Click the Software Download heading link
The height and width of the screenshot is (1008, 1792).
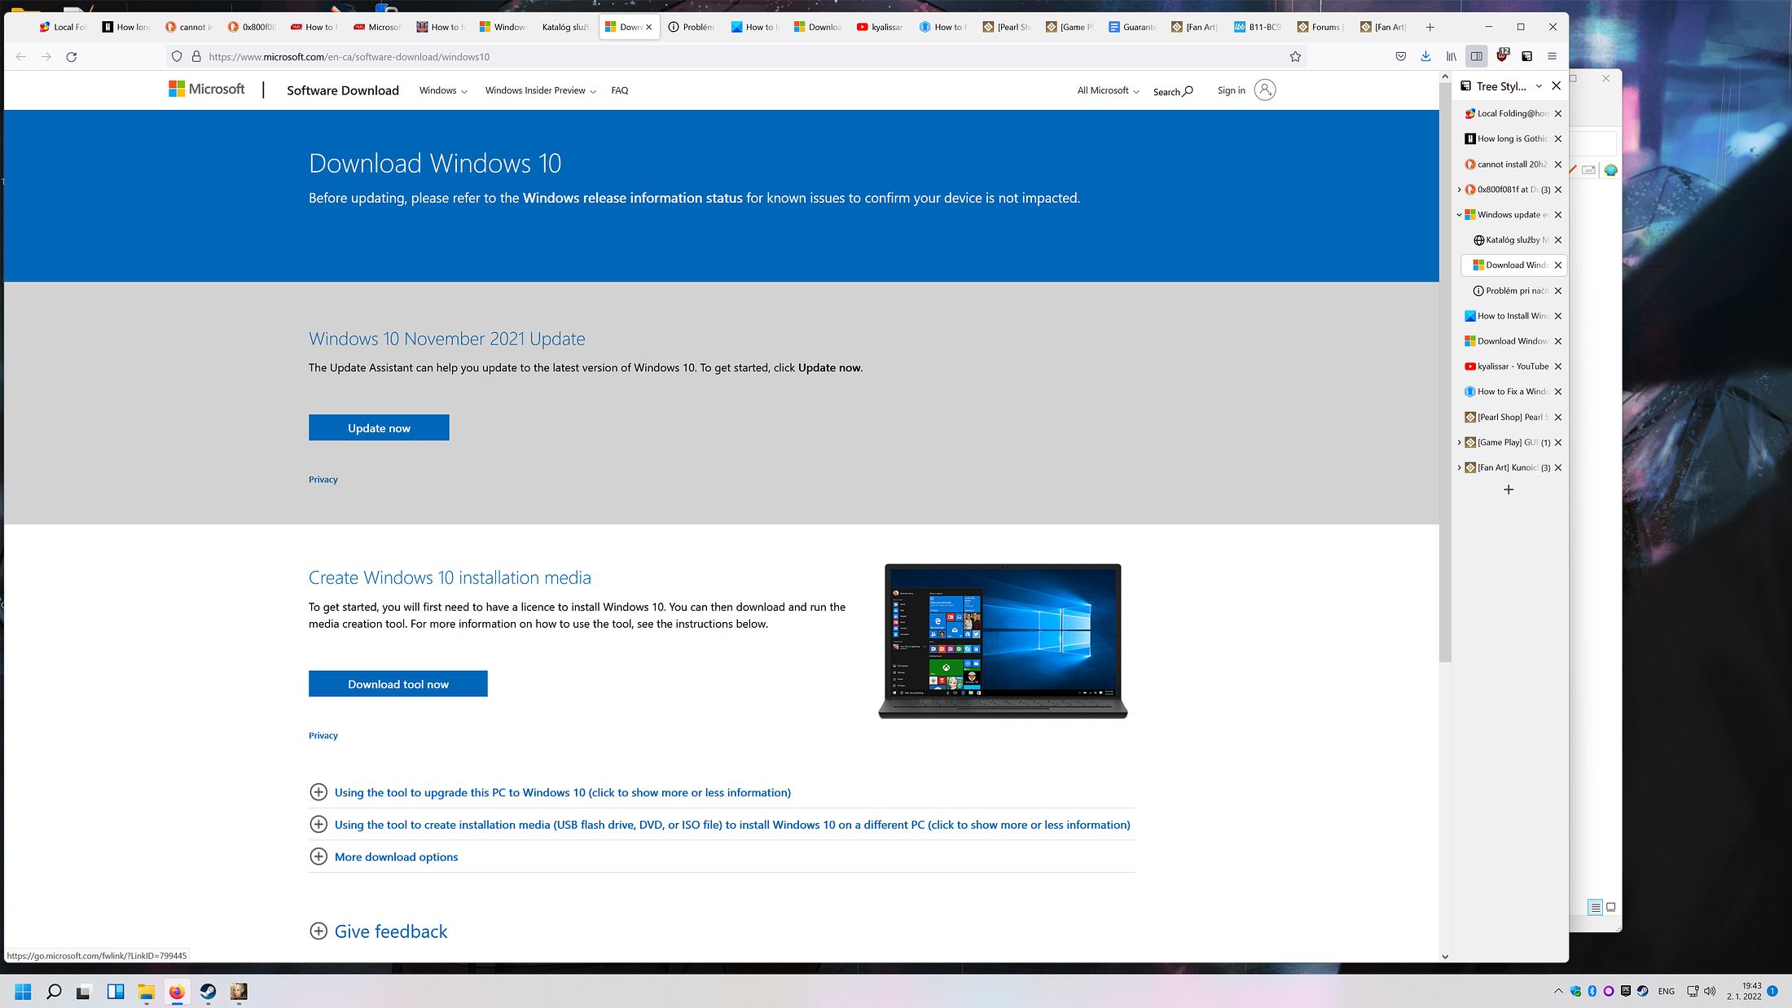coord(343,90)
